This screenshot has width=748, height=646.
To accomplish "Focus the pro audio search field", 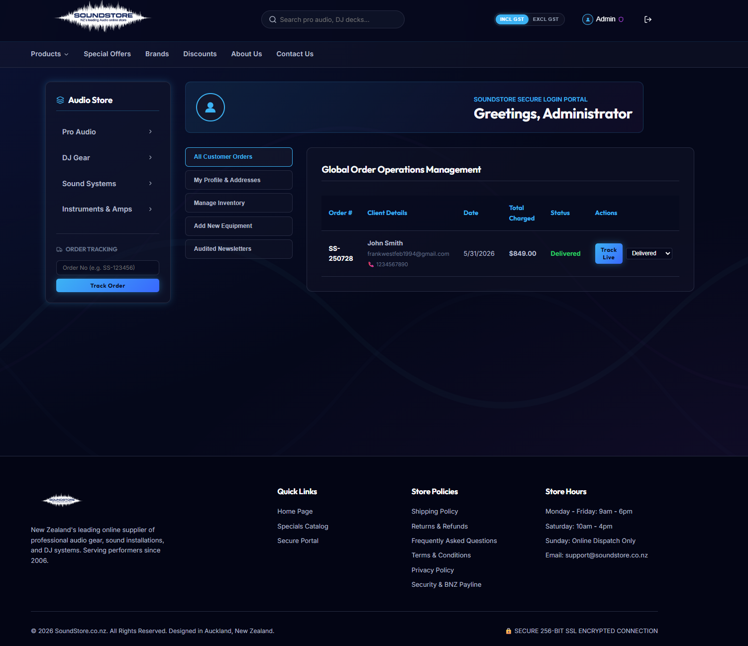I will point(333,19).
